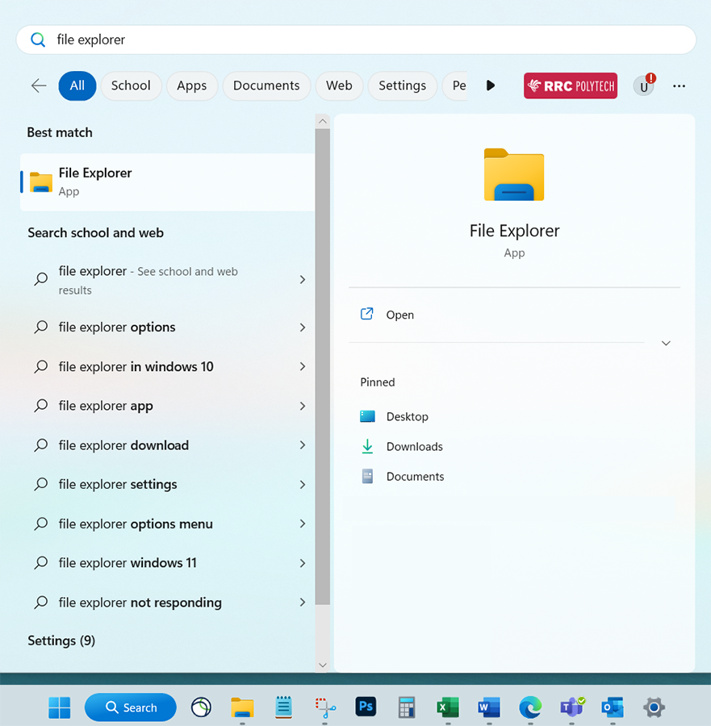Screen dimensions: 711x726
Task: Launch Excel from the taskbar
Action: 447,707
